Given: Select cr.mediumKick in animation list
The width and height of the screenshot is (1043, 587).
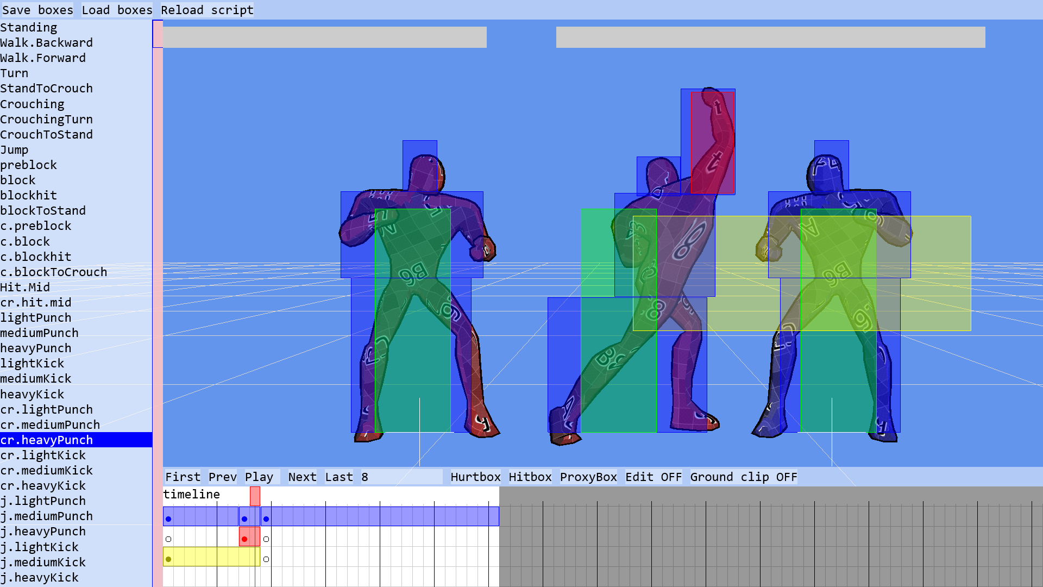Looking at the screenshot, I should click(46, 470).
